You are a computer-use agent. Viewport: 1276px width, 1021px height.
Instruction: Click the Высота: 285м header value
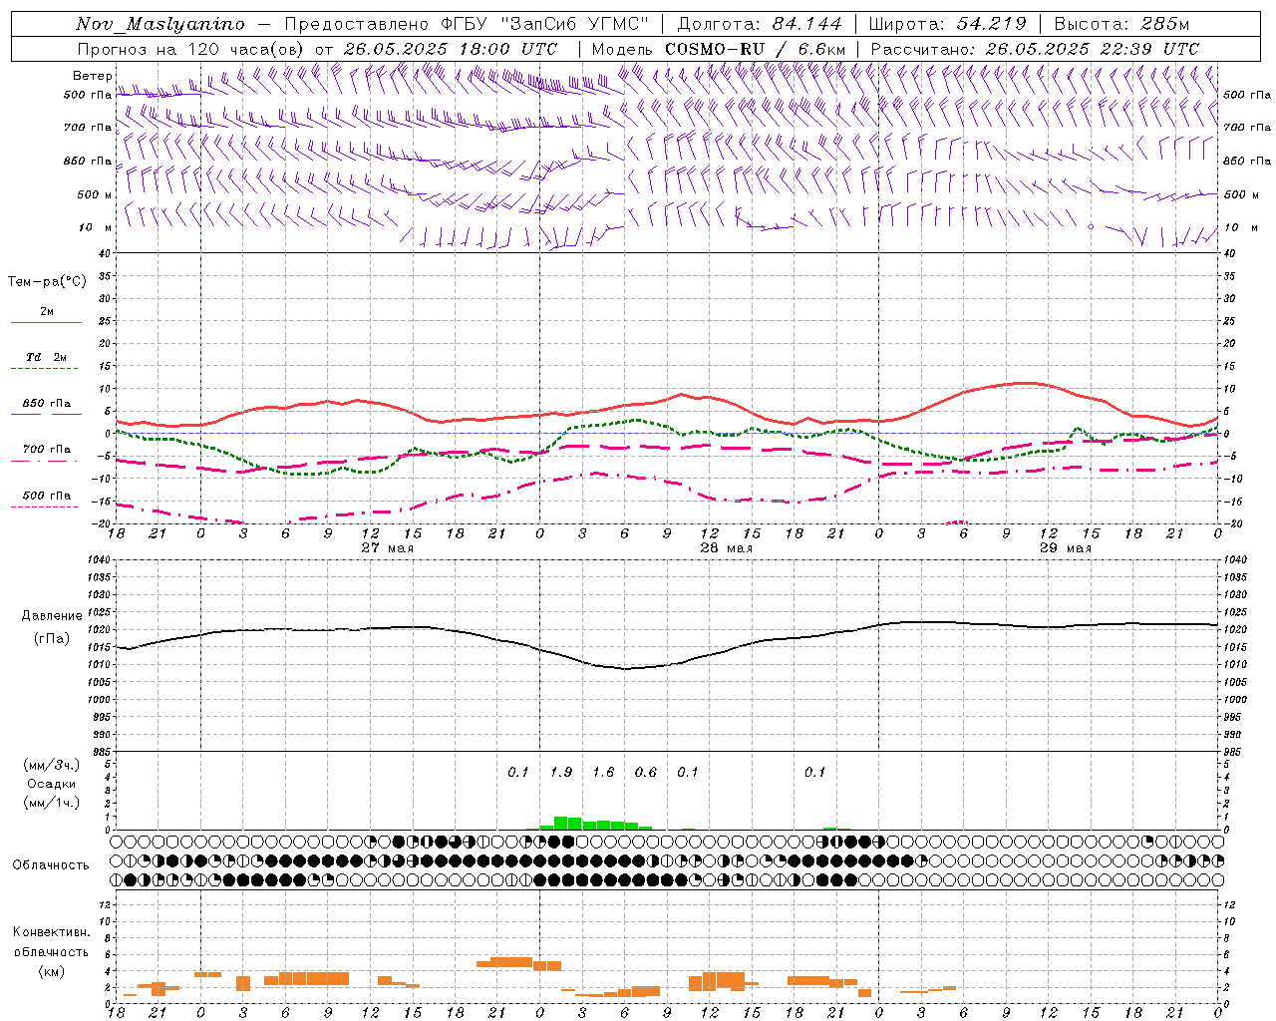1120,24
